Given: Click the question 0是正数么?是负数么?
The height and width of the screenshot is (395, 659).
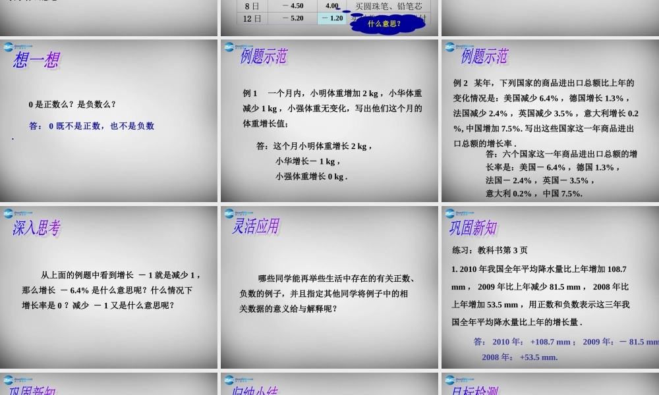Looking at the screenshot, I should pos(72,104).
